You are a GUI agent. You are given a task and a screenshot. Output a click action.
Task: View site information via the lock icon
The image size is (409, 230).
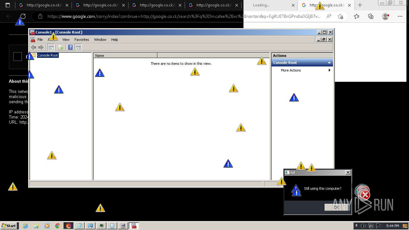(x=40, y=16)
